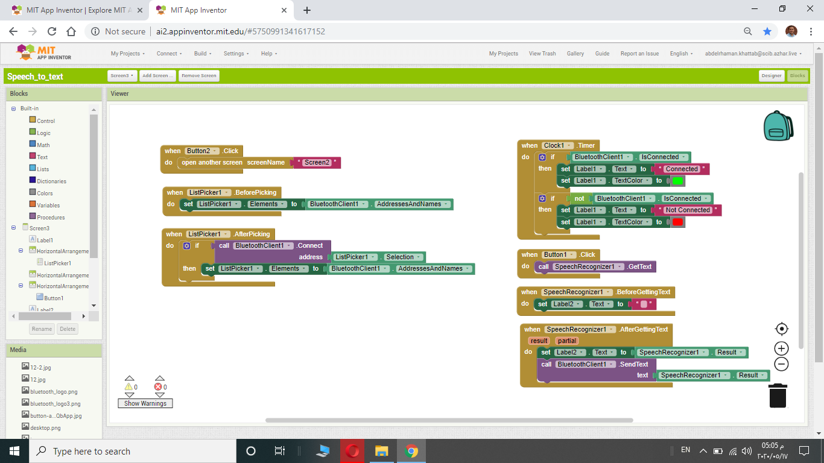Select the Control blocks category
The image size is (824, 463).
[x=46, y=121]
